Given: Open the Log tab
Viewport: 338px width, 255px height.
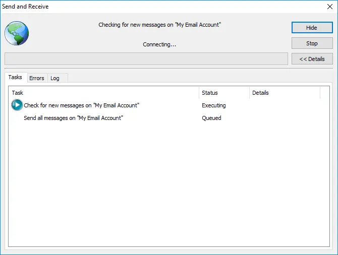Looking at the screenshot, I should click(55, 78).
